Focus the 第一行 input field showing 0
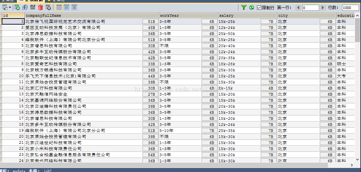The image size is (361, 172). 311,7
